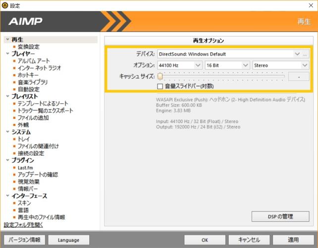Image resolution: width=318 pixels, height=248 pixels.
Task: Click the AIMP icon in title bar
Action: coord(4,5)
